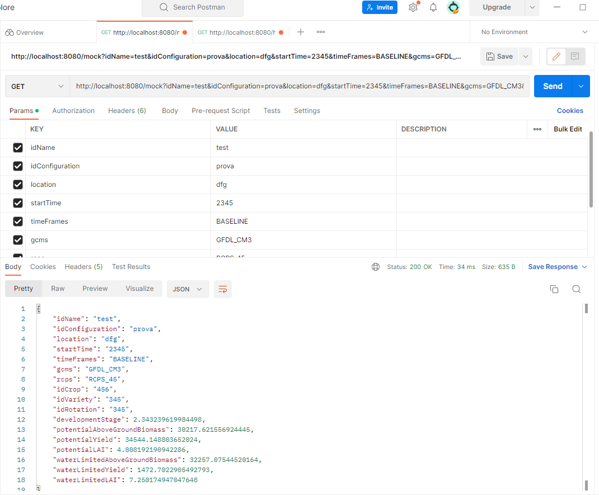This screenshot has height=495, width=599.
Task: Click the Status: 200 OK text
Action: coord(409,267)
